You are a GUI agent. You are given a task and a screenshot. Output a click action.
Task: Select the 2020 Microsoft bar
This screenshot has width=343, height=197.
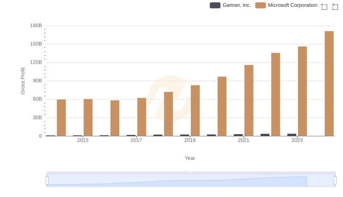222,106
